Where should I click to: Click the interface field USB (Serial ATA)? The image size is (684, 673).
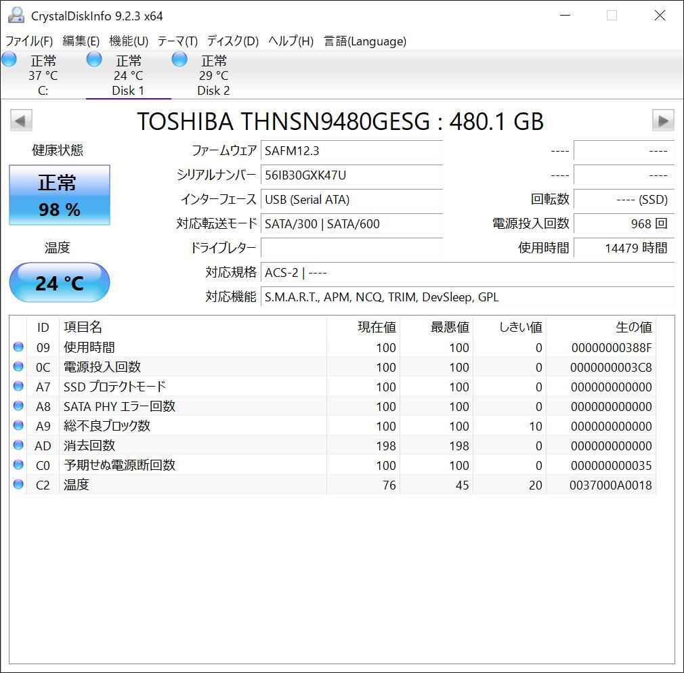351,199
